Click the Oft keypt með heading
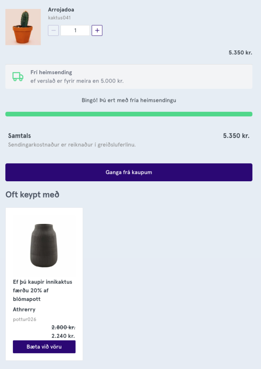The height and width of the screenshot is (369, 261). click(x=32, y=195)
